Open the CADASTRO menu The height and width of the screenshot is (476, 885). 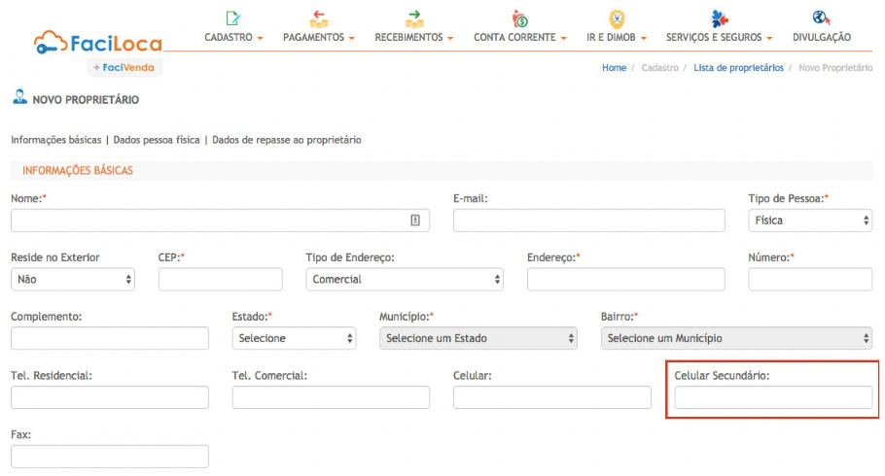(233, 37)
